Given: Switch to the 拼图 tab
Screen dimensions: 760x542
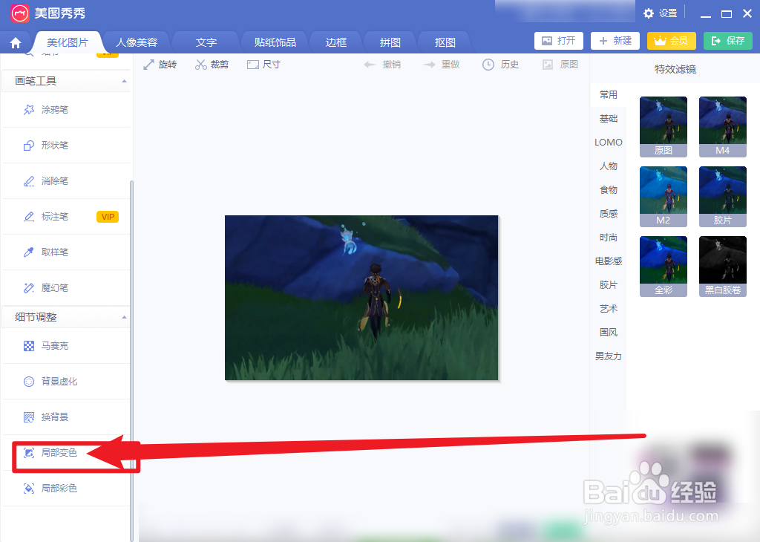Looking at the screenshot, I should pos(390,42).
